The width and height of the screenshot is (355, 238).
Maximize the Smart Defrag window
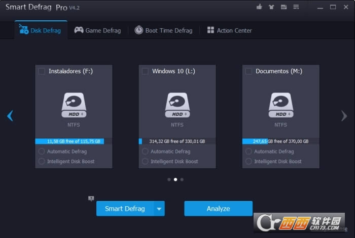coord(333,7)
